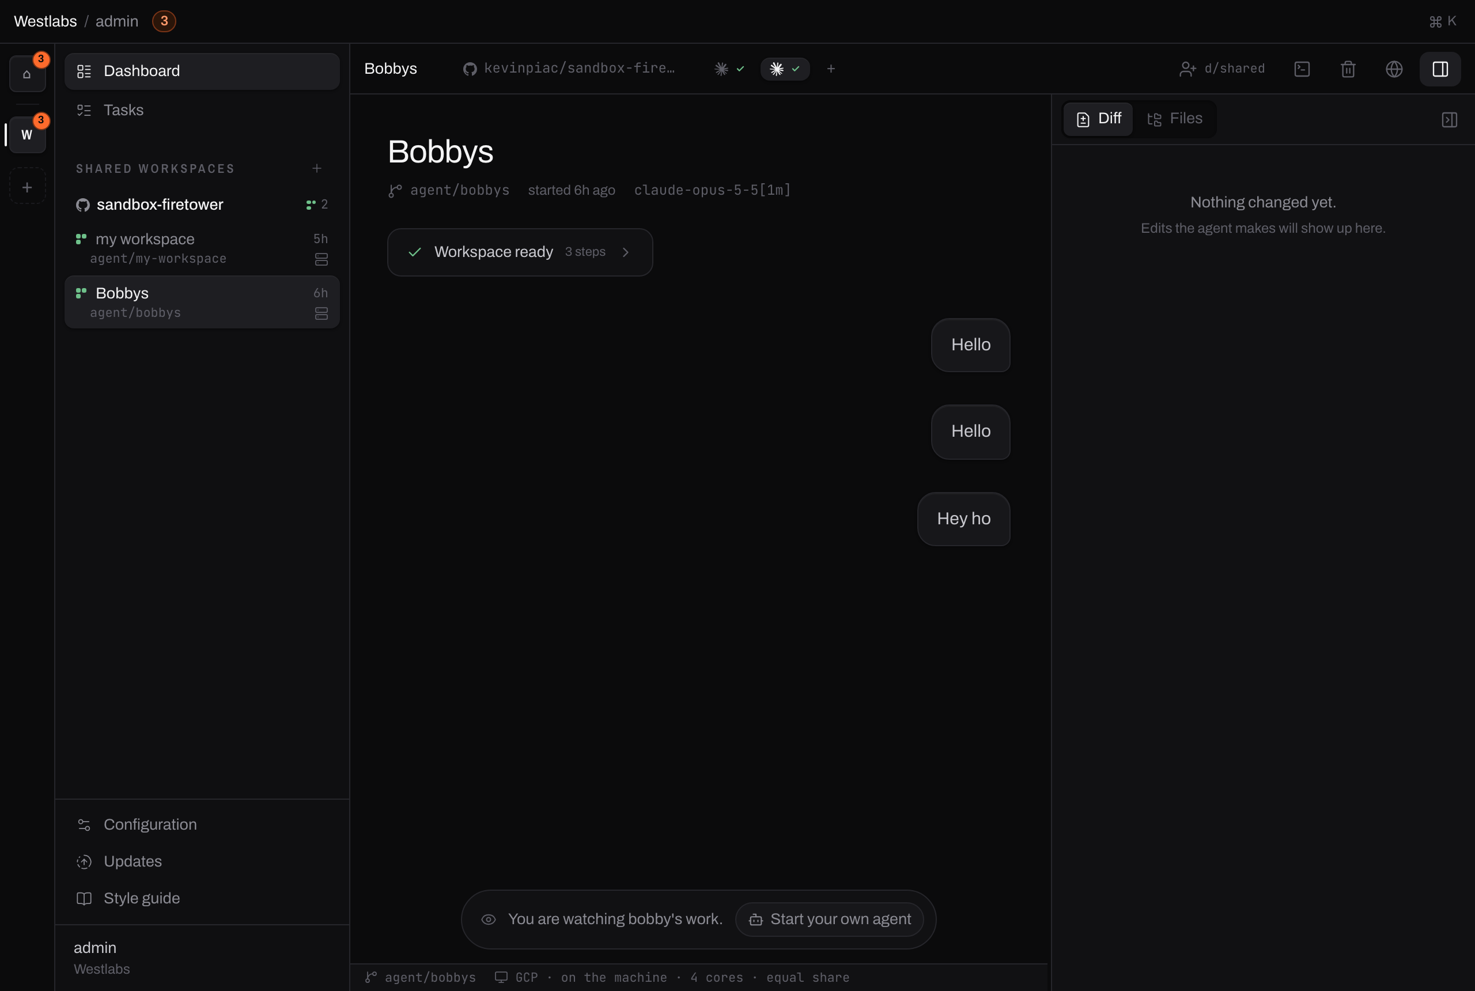The width and height of the screenshot is (1475, 991).
Task: Click the Hey ho message bubble
Action: [964, 519]
